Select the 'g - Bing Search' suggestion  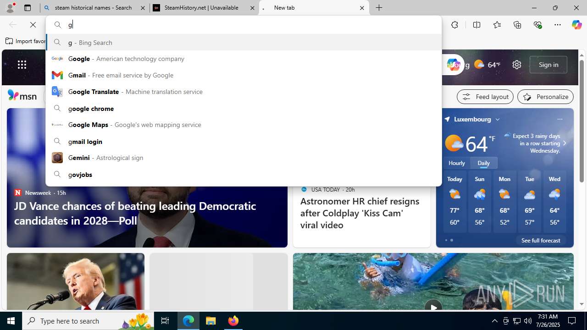[x=244, y=42]
